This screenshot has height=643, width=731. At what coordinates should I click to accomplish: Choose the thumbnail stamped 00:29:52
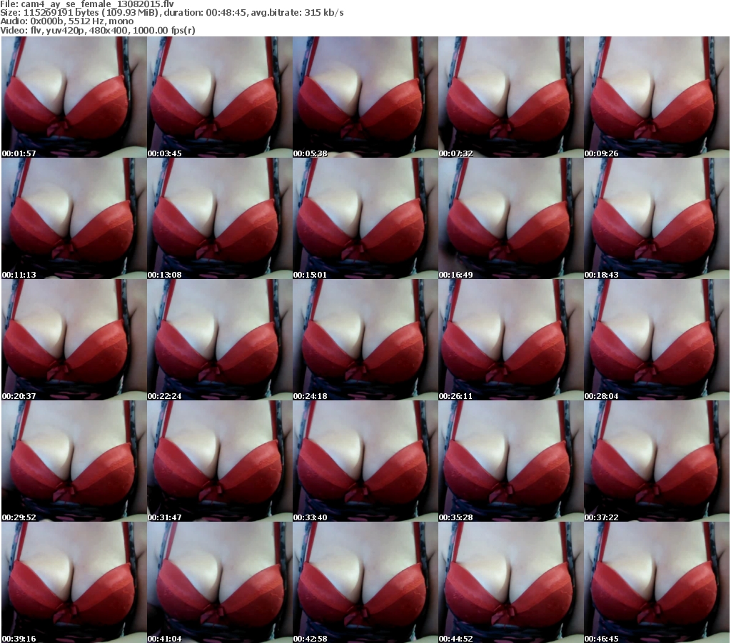(x=74, y=461)
